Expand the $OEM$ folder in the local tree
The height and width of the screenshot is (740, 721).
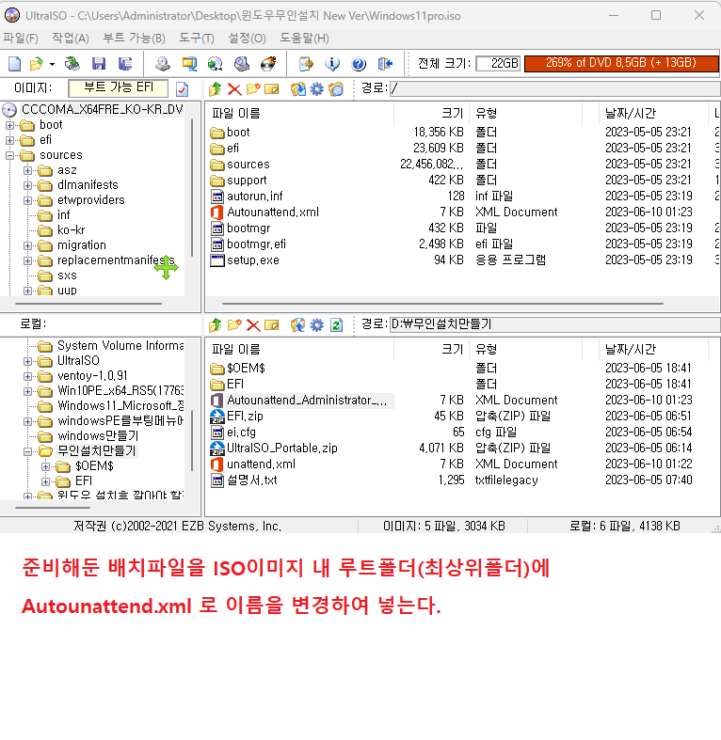[x=46, y=466]
